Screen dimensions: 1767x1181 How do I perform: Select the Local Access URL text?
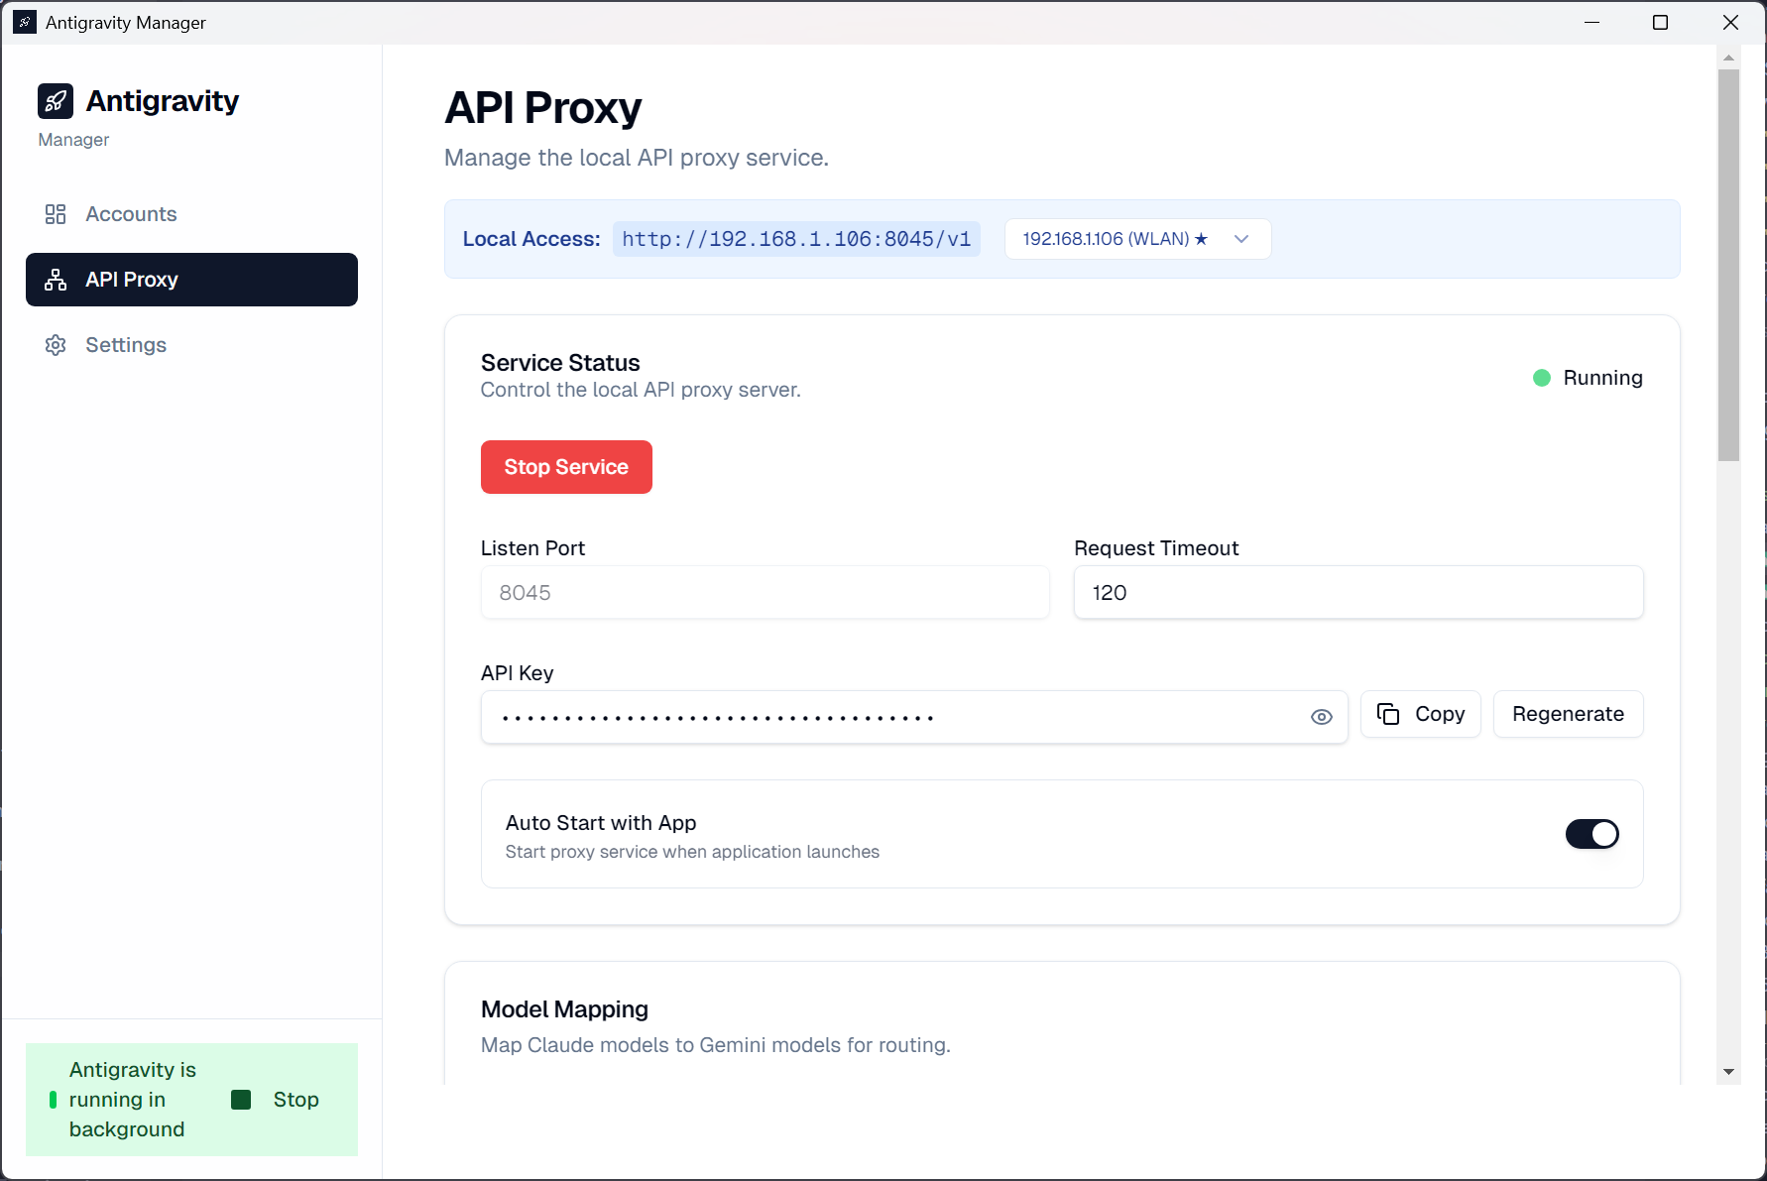(796, 238)
